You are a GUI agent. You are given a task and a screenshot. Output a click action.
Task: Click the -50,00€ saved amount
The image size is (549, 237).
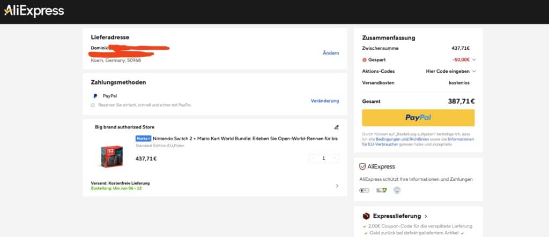pos(461,60)
